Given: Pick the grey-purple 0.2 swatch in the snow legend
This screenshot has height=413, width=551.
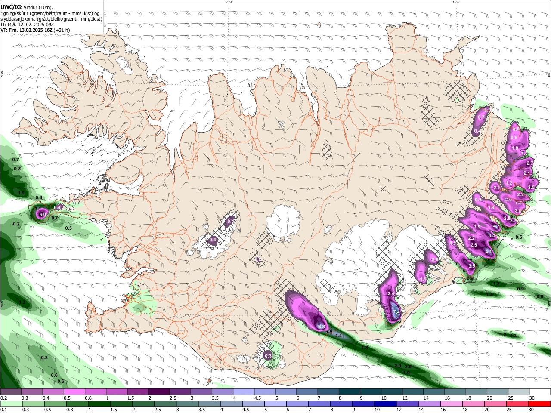Looking at the screenshot, I should click(x=11, y=392).
